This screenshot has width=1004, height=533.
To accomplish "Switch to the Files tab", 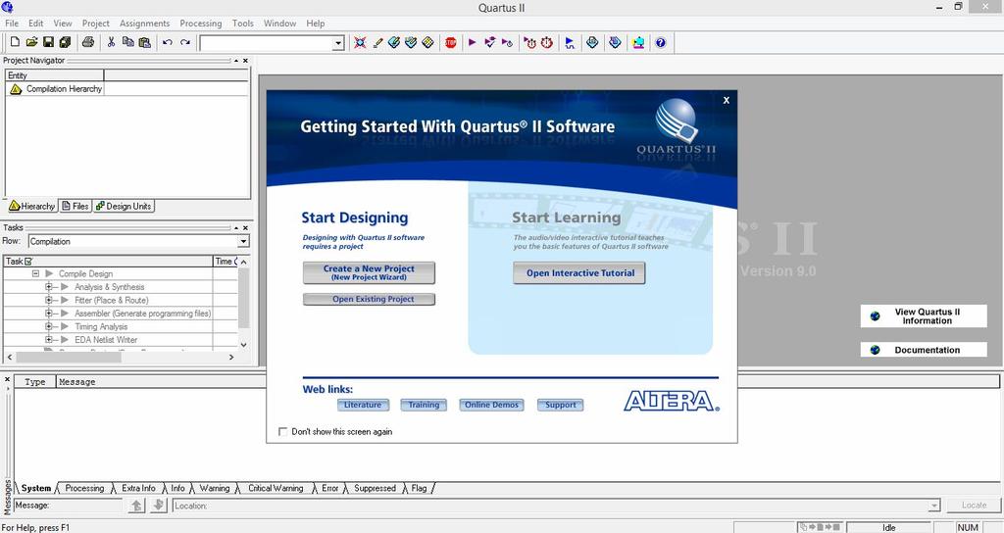I will point(75,206).
